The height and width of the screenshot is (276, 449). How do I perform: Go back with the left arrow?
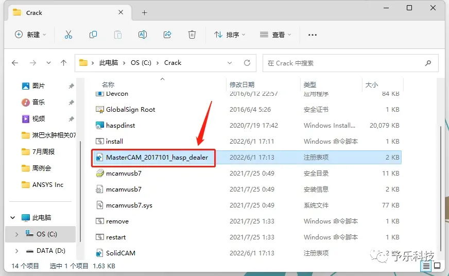tap(15, 63)
